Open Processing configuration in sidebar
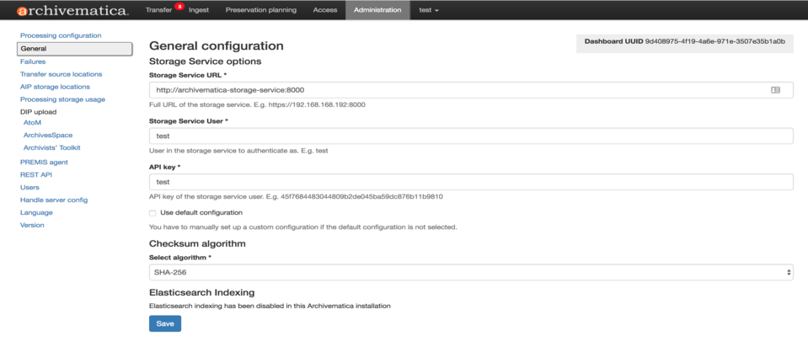 (61, 35)
